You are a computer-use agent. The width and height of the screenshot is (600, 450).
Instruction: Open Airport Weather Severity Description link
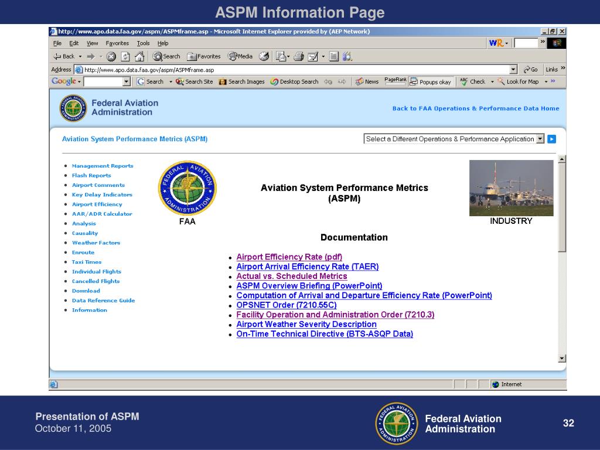point(306,324)
